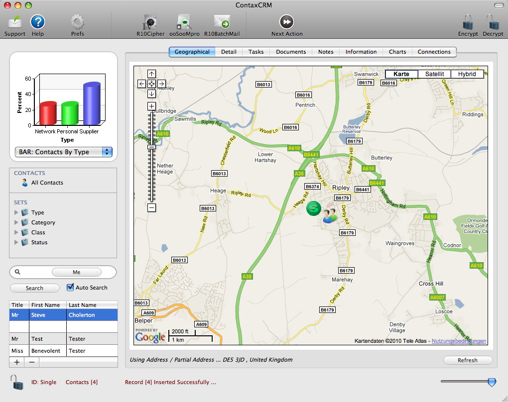Pan the map up with arrow
Screen dimensions: 508x402
(151, 74)
